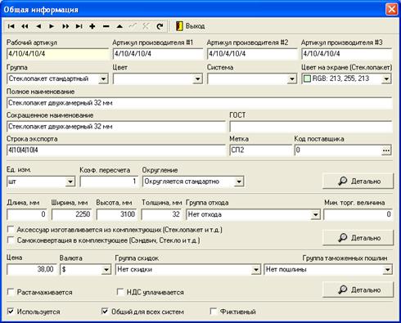Screen dimensions: 401x323
Task: Add new record with plus icon
Action: click(92, 26)
